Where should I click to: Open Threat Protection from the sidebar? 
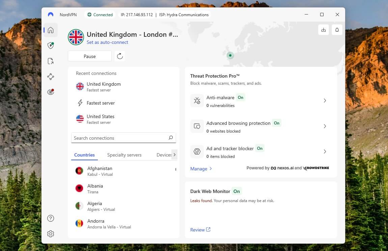click(51, 45)
